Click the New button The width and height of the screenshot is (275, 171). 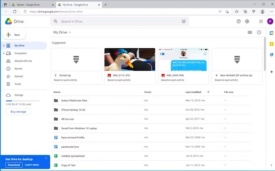point(15,35)
